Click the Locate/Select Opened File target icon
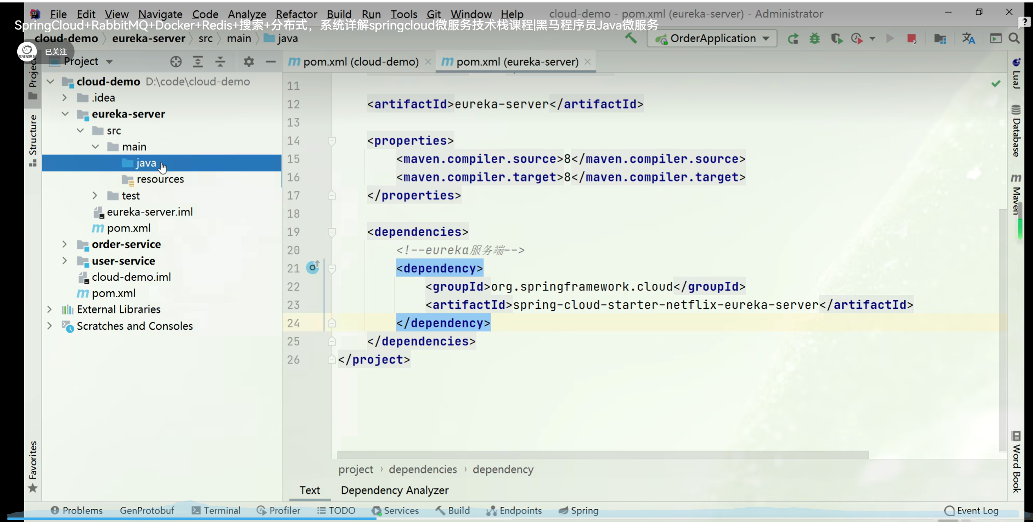Screen dimensions: 1033x522 coord(176,62)
